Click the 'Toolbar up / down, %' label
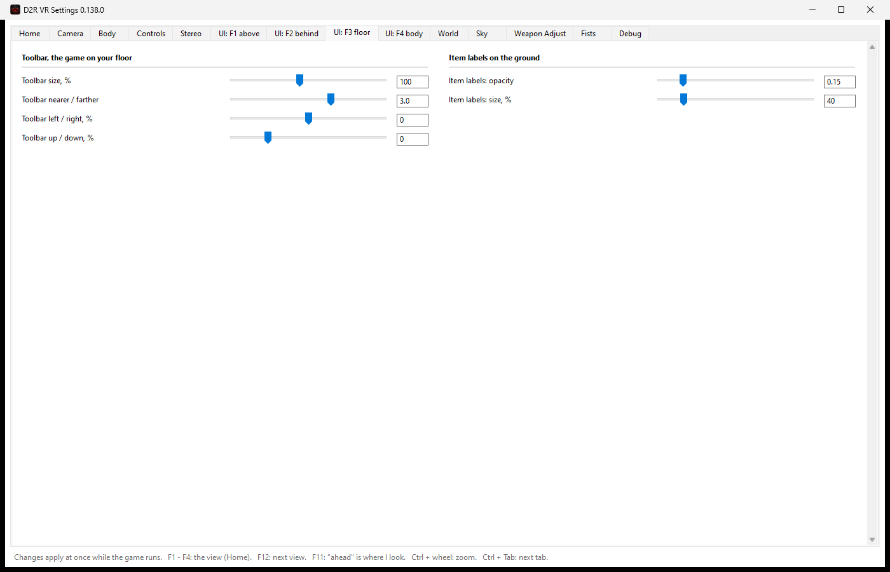This screenshot has height=572, width=890. (x=58, y=138)
